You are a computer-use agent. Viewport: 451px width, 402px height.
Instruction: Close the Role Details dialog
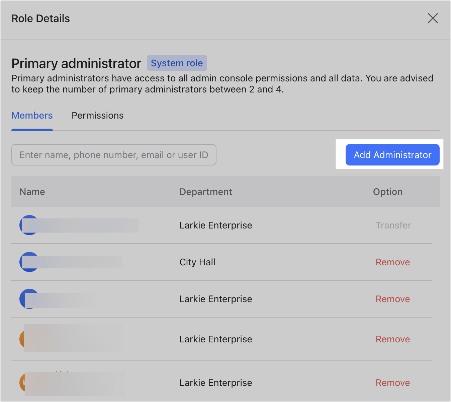[433, 18]
